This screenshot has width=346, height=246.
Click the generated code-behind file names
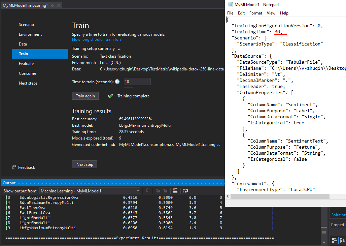(170, 145)
